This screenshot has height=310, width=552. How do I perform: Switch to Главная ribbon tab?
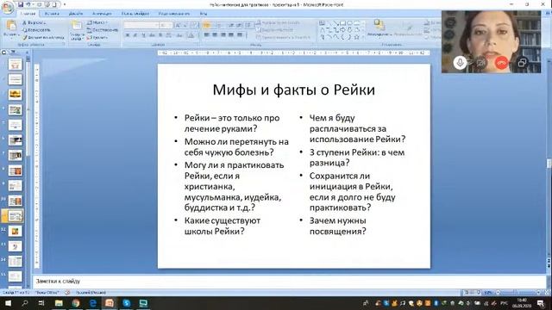(x=28, y=14)
